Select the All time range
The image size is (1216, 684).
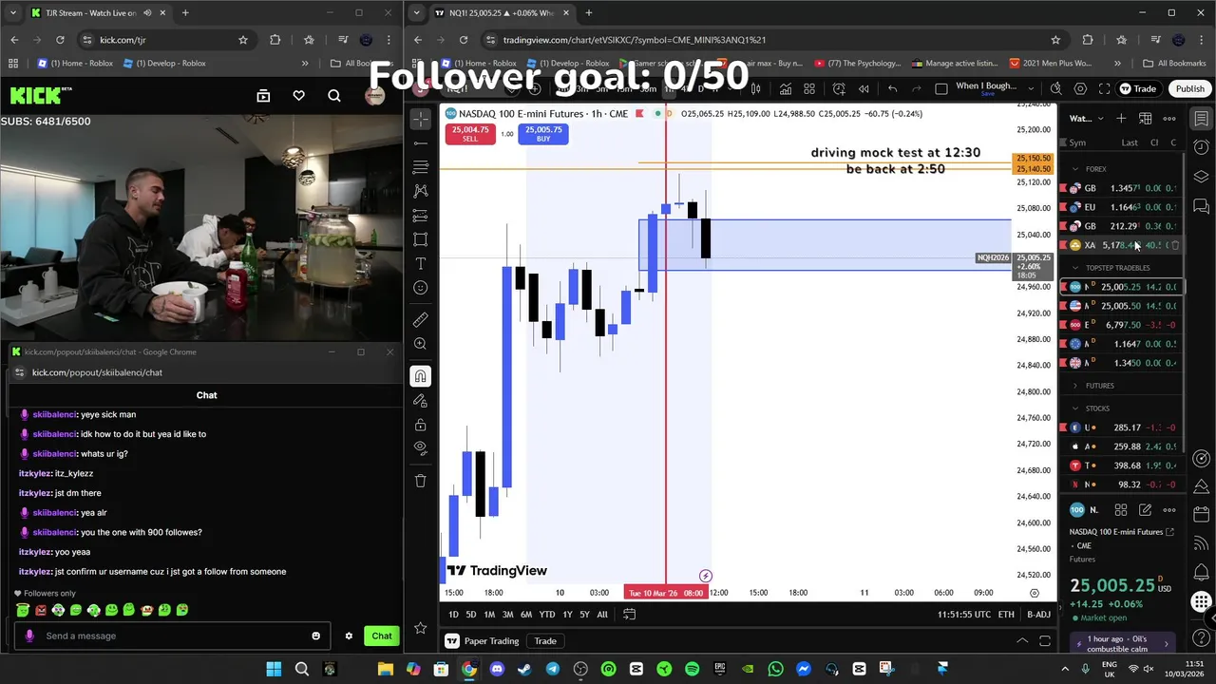(602, 615)
